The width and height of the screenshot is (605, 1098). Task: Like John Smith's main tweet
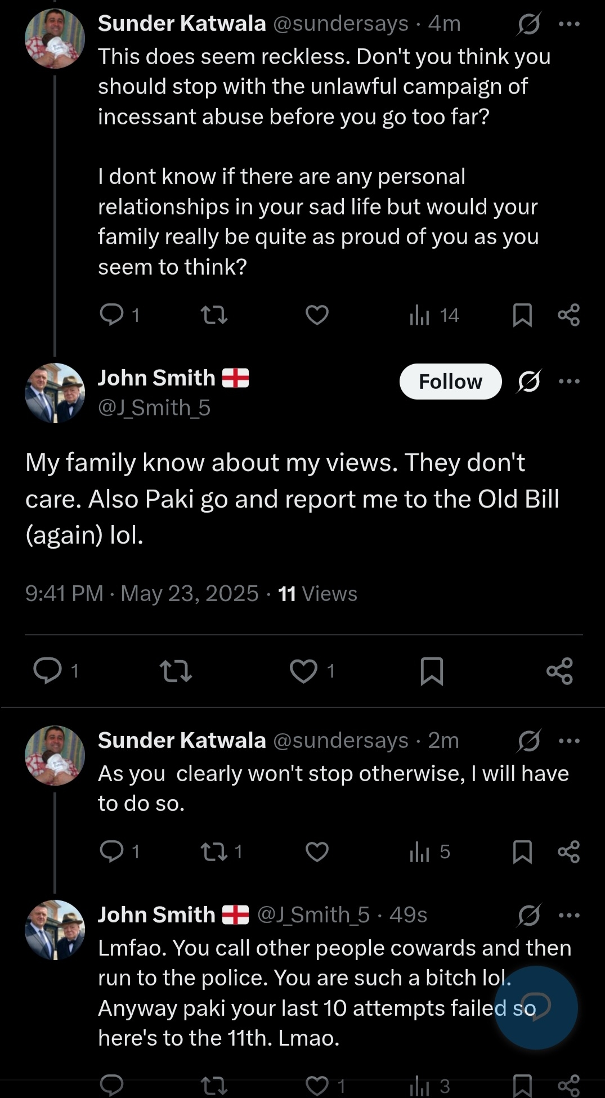[x=304, y=671]
